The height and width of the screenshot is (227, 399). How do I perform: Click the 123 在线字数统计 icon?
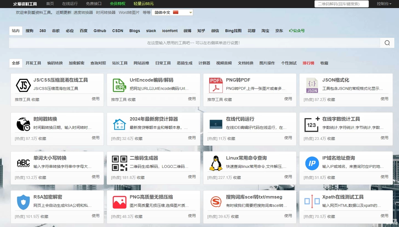[x=312, y=124]
